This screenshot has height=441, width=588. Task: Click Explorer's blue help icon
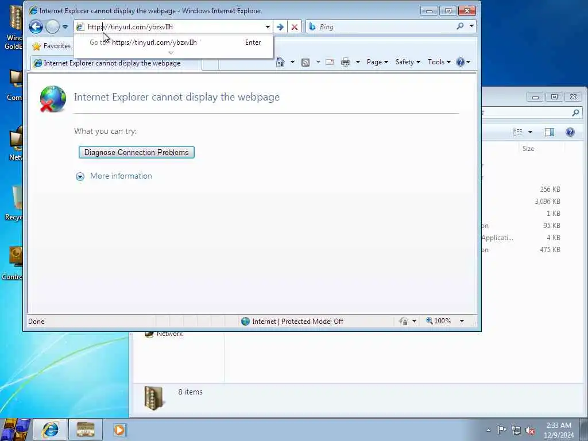tap(570, 132)
